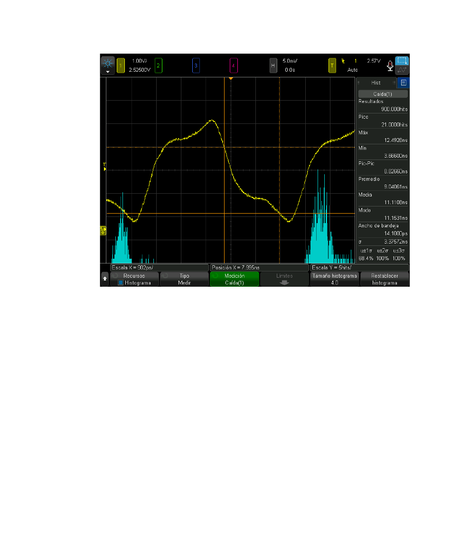Open the Medición Caída(1) softkey
This screenshot has width=451, height=553.
tap(235, 279)
